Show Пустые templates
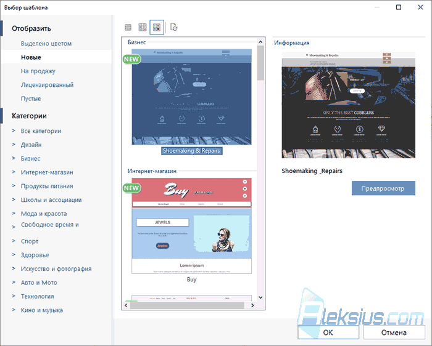The height and width of the screenshot is (346, 432). click(x=31, y=99)
